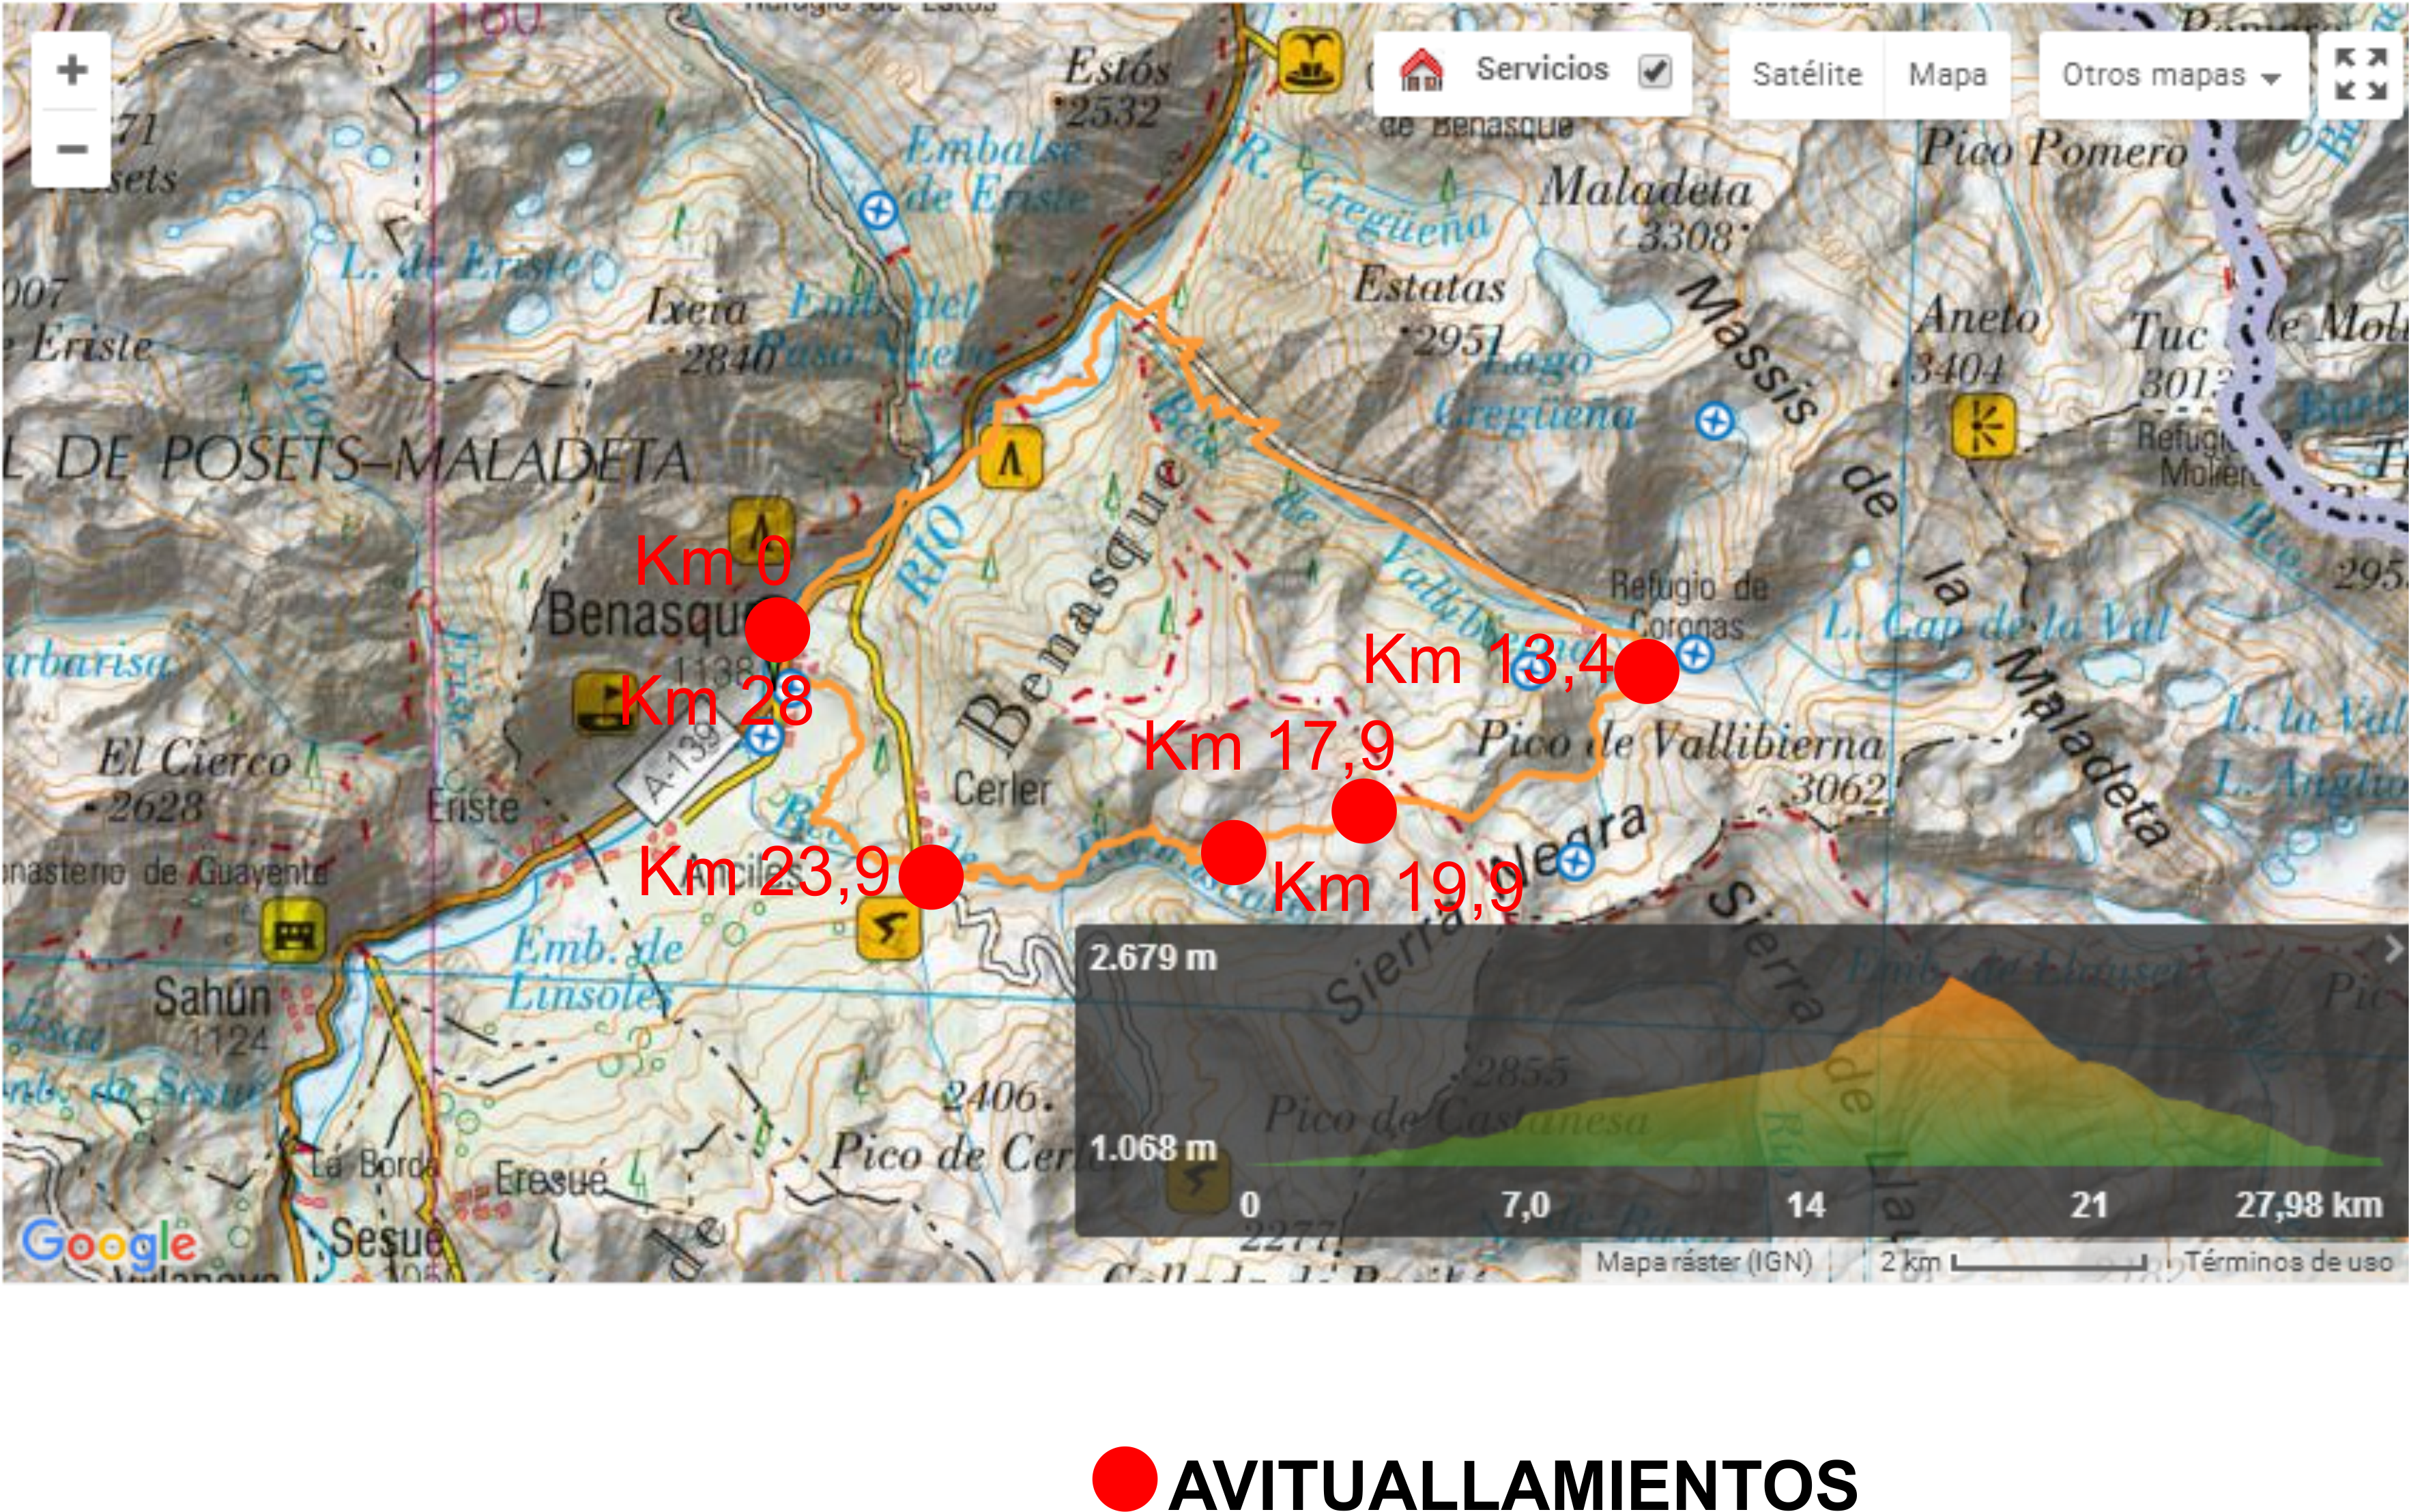Click the ski resort icon below Km 23,9
Viewport: 2409px width, 1512px height.
click(888, 929)
